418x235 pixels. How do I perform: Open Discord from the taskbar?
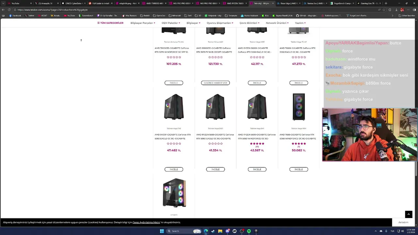(x=227, y=231)
